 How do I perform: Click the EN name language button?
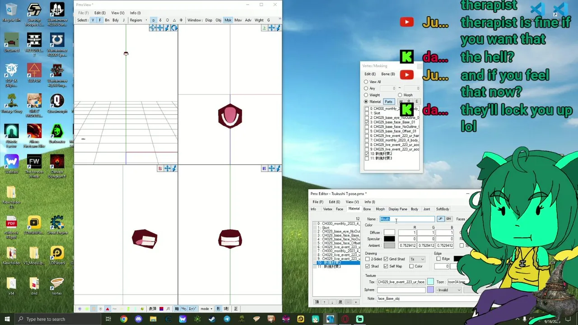448,219
